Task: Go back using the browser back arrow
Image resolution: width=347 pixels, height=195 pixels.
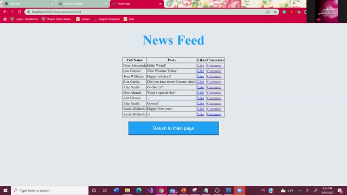Action: point(5,12)
